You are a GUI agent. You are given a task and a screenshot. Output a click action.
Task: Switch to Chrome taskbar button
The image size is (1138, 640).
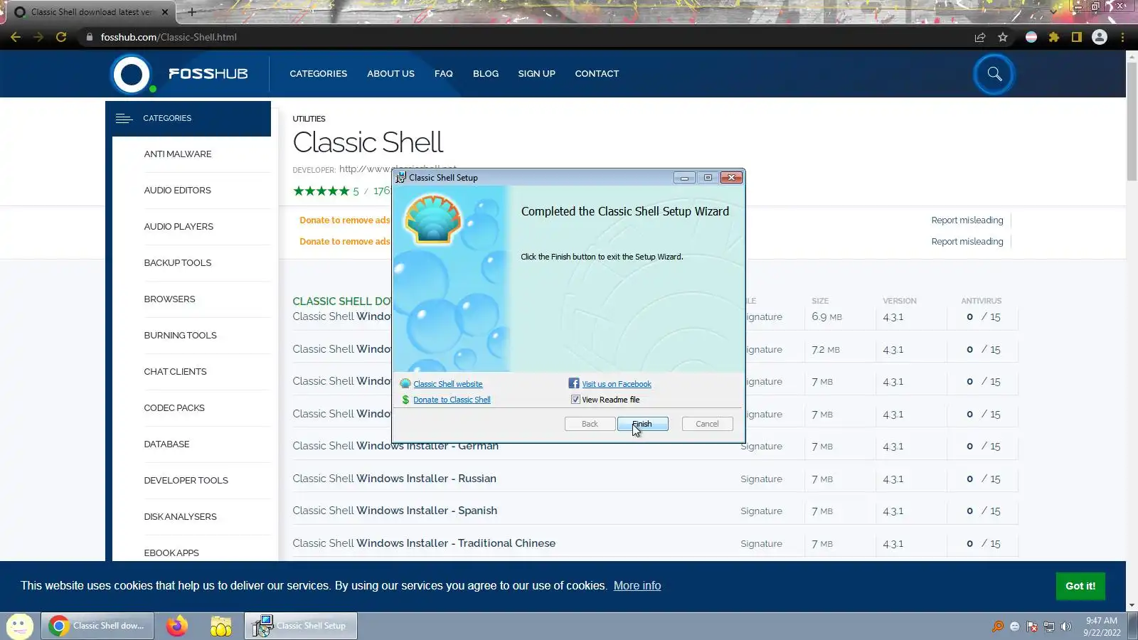pyautogui.click(x=97, y=626)
